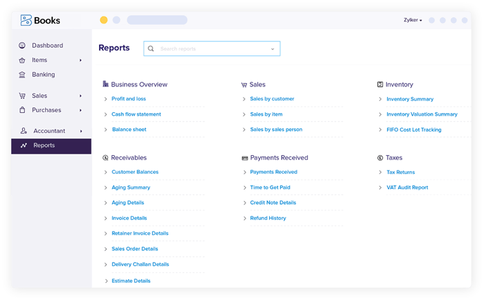Click the Accountant person icon
The image size is (482, 298).
tap(24, 131)
